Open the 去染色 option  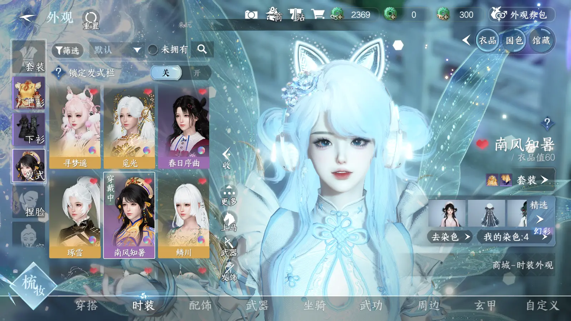[x=451, y=237]
